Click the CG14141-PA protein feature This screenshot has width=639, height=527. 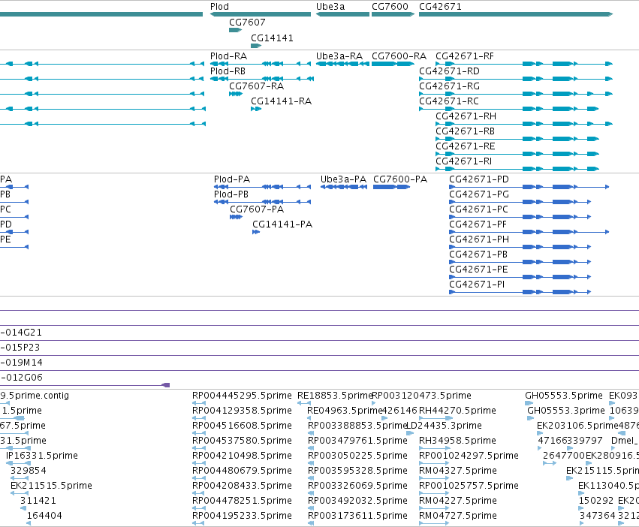(256, 232)
